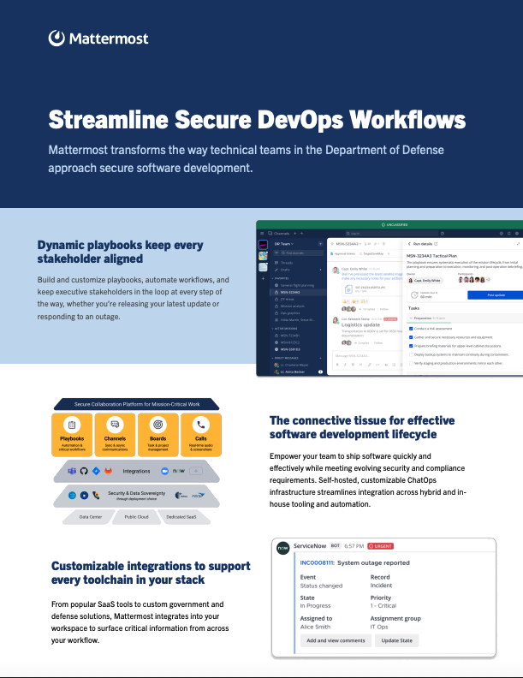This screenshot has width=523, height=678.
Task: Click the Zoom icon in Integrations row
Action: (x=163, y=472)
